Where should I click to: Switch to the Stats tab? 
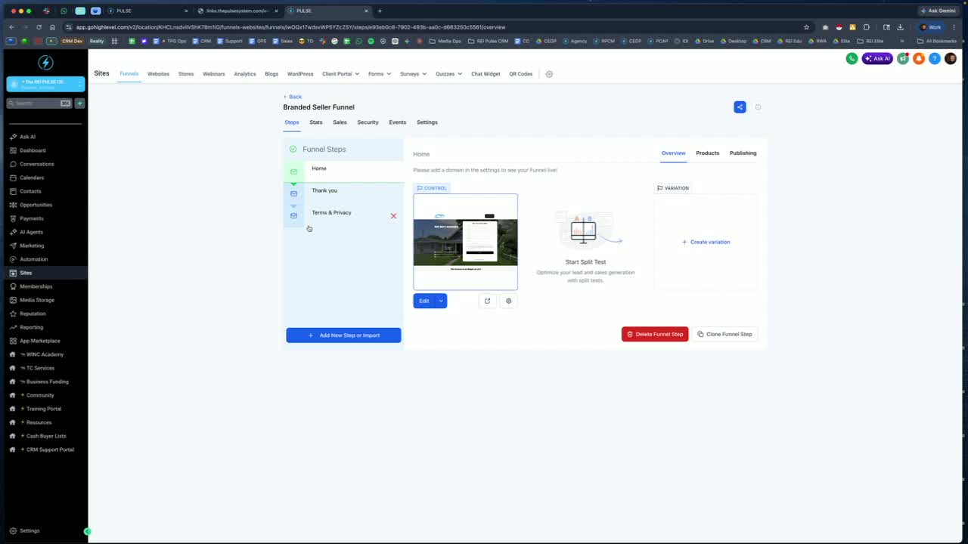[316, 122]
